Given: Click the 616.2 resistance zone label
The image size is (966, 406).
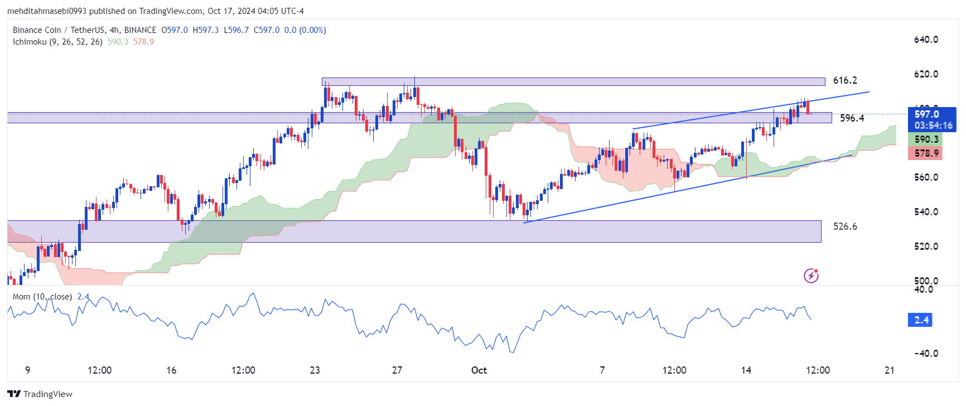Looking at the screenshot, I should click(845, 80).
